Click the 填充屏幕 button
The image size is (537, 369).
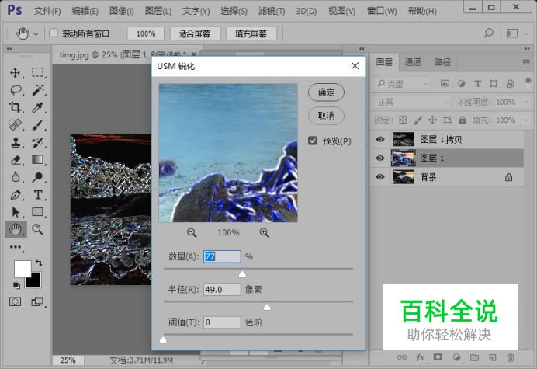click(x=251, y=33)
